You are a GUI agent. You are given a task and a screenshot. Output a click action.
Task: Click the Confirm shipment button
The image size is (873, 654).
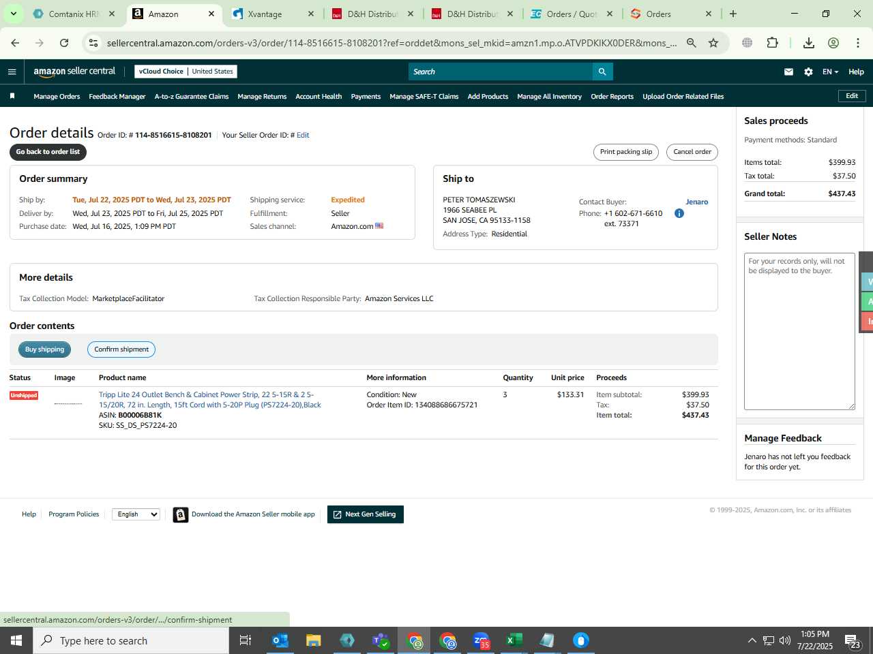click(121, 349)
